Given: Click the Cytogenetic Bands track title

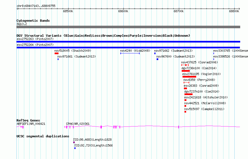Looking at the screenshot, I should coord(33,21).
